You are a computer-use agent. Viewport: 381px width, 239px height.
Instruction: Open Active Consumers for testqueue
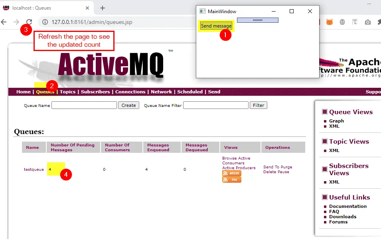[236, 161]
